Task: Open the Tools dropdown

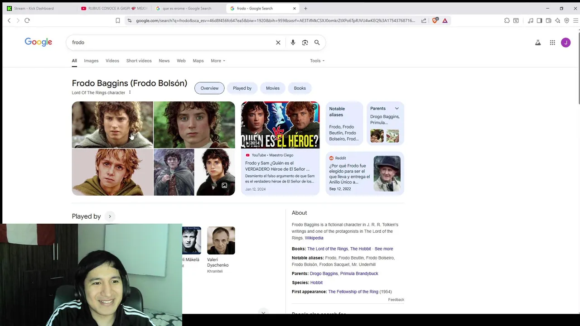Action: pyautogui.click(x=317, y=61)
